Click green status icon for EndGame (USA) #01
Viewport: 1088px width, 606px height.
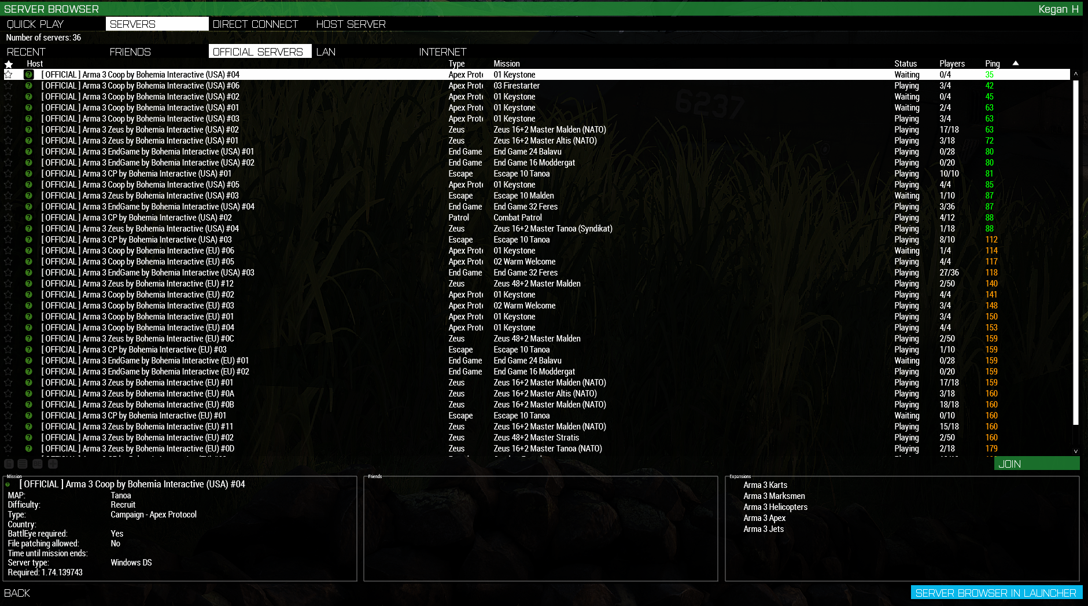[28, 152]
